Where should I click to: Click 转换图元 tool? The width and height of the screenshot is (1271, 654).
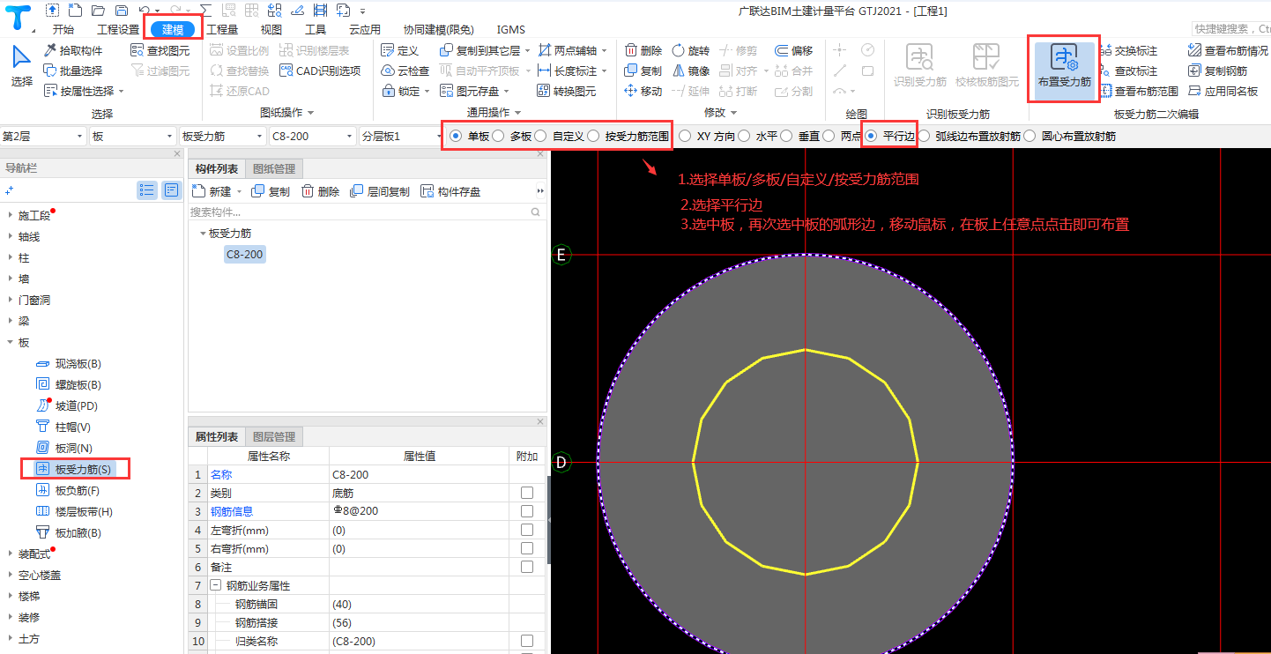[x=566, y=91]
